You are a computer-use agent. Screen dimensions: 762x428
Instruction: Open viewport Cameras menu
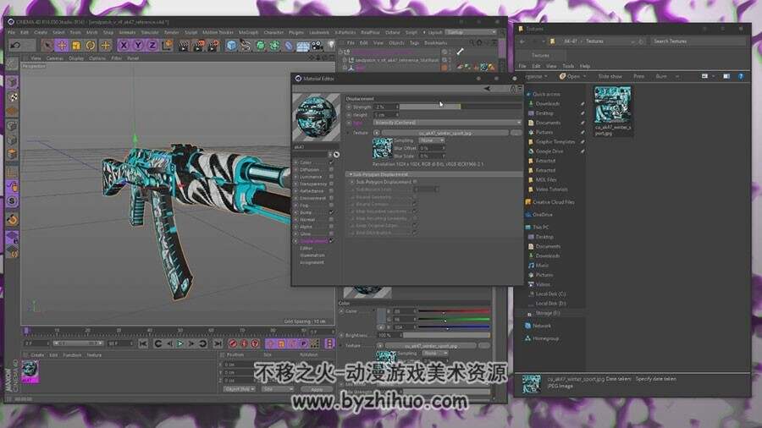click(x=54, y=58)
